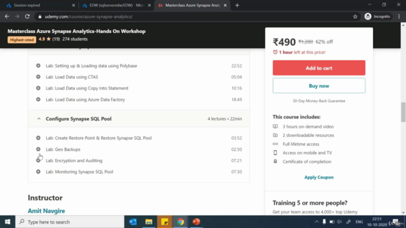Open the Windows Start menu
The height and width of the screenshot is (228, 406).
[8, 222]
